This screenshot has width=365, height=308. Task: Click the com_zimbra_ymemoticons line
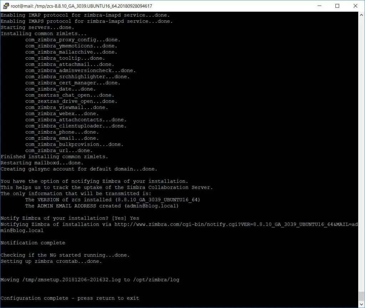pos(71,46)
